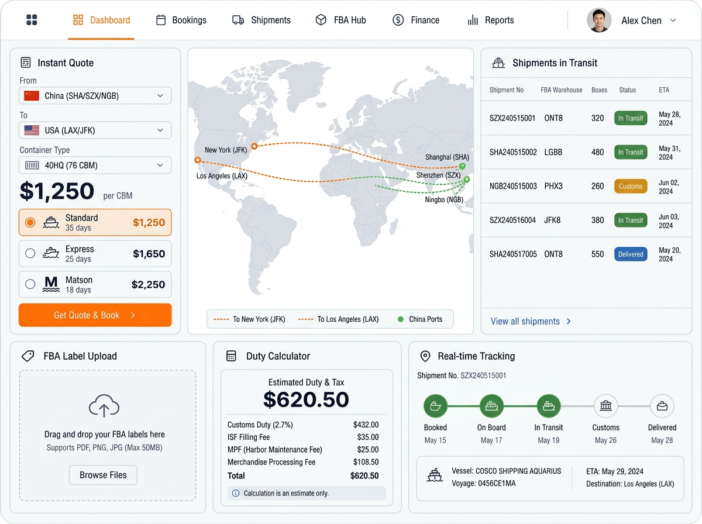Click the Booked step icon
This screenshot has height=524, width=702.
coord(435,406)
